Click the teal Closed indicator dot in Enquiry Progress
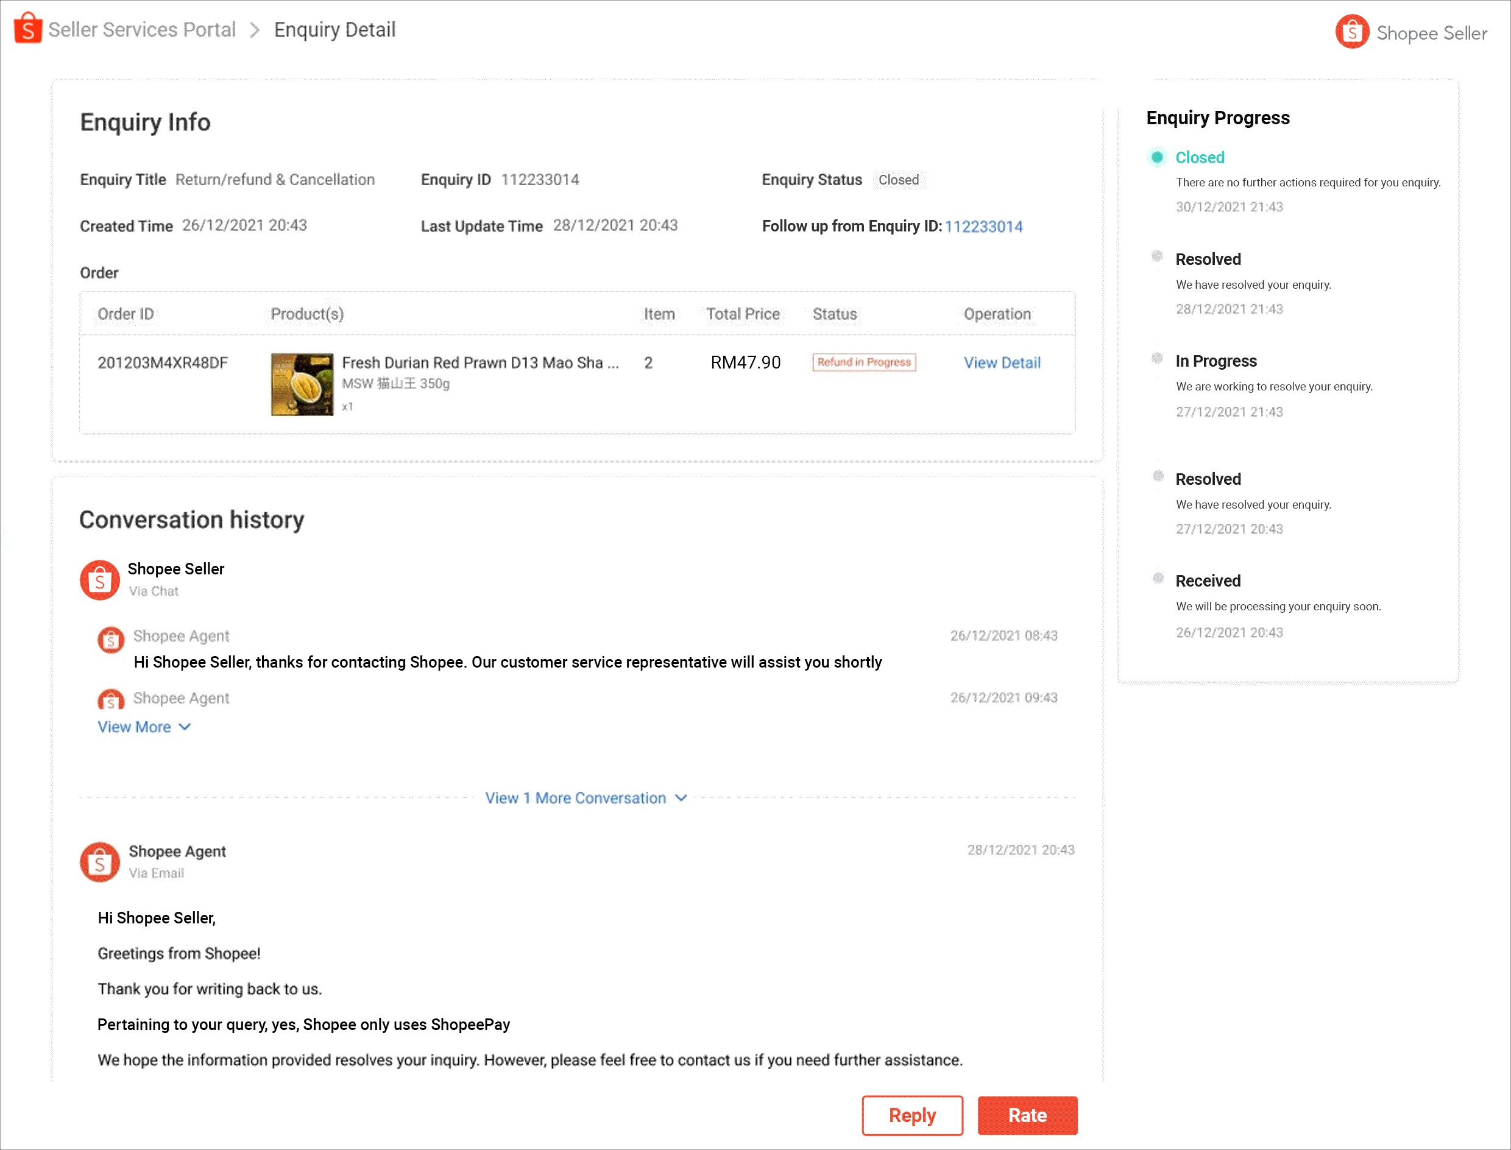This screenshot has width=1511, height=1150. point(1158,157)
